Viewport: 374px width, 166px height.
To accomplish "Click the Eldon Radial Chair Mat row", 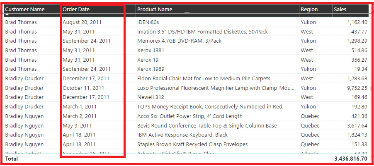I will [204, 78].
